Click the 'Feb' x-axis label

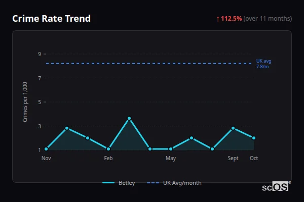pos(108,158)
